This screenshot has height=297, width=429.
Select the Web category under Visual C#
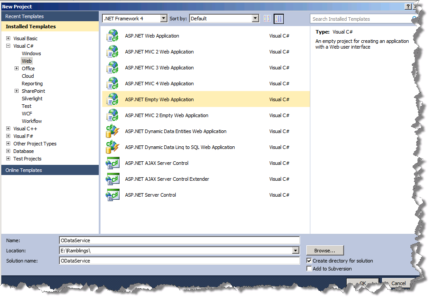point(27,61)
